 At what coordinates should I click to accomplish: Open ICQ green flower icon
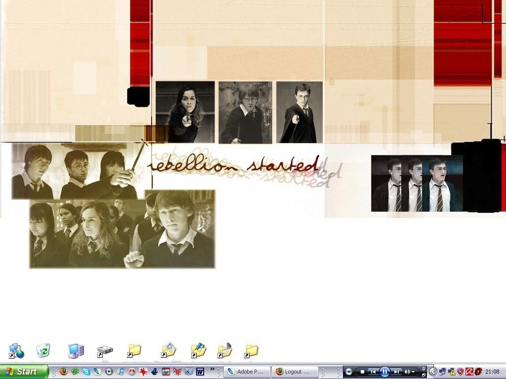click(75, 372)
